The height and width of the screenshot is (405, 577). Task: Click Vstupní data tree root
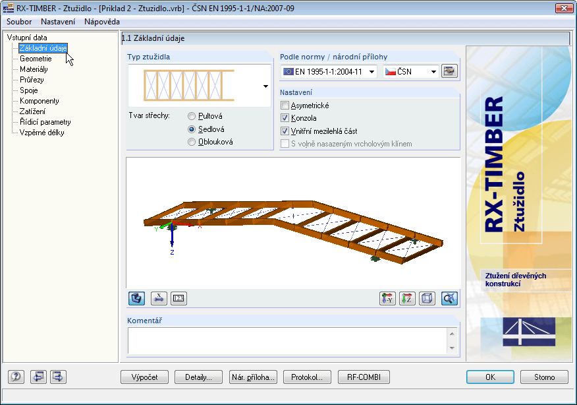[x=27, y=38]
